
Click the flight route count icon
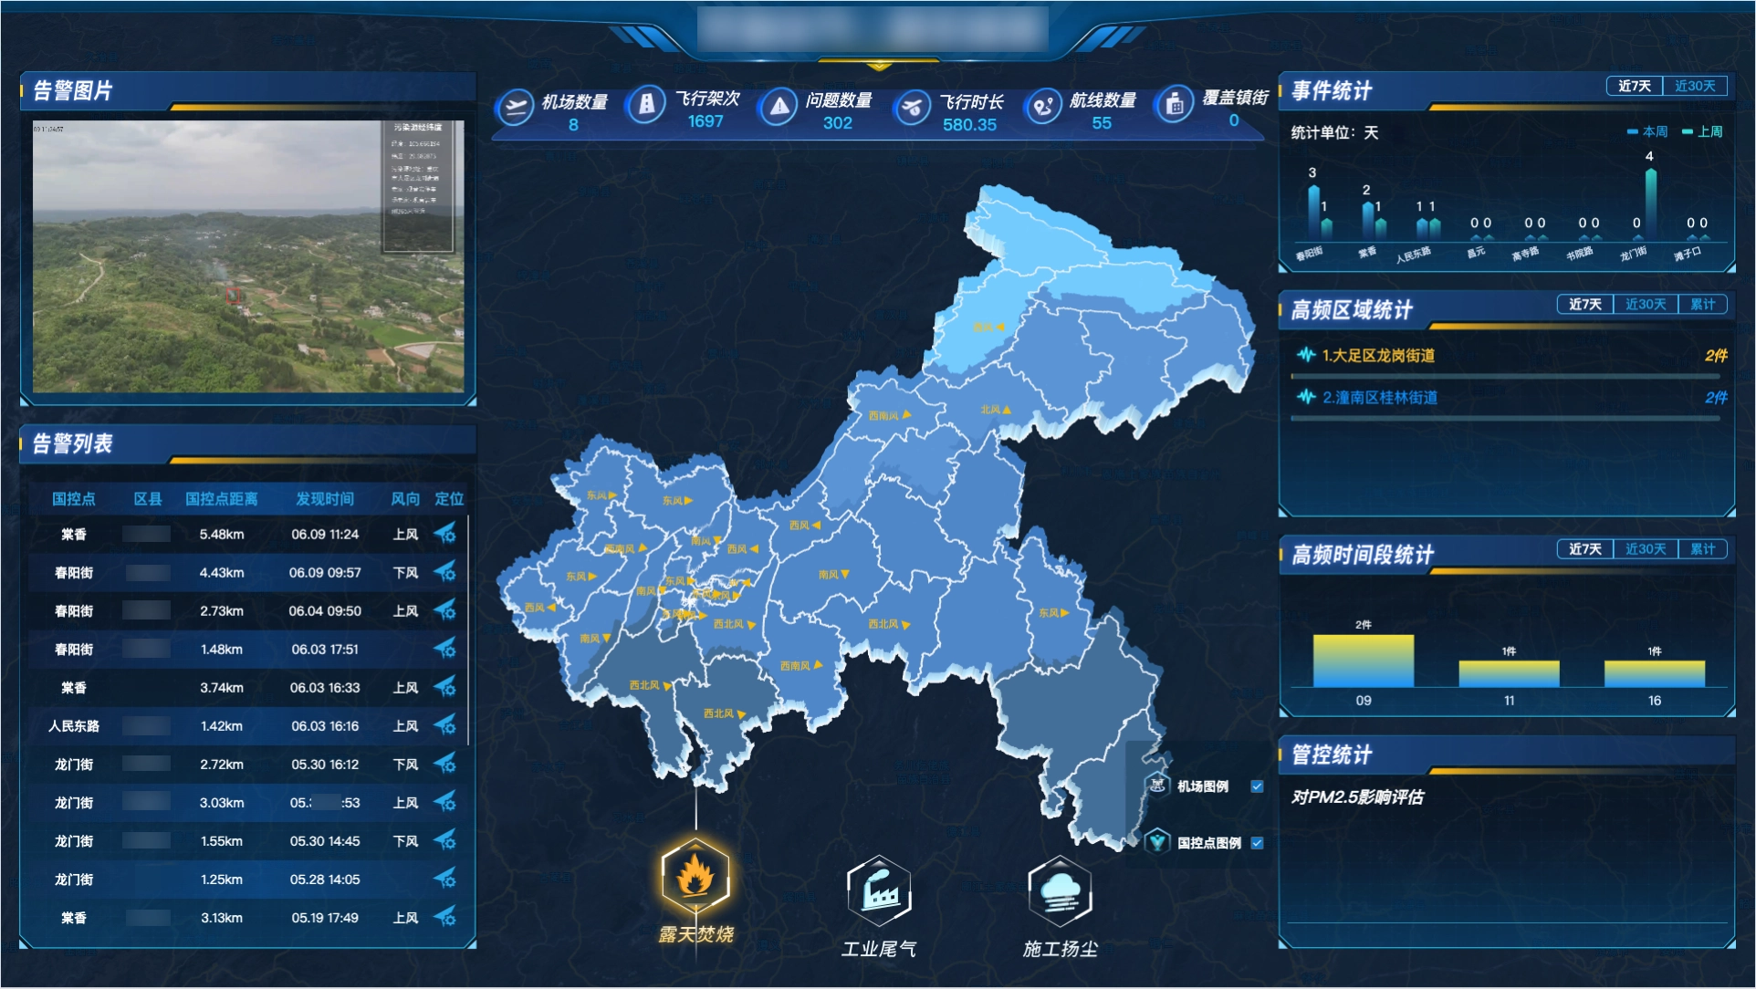1042,108
